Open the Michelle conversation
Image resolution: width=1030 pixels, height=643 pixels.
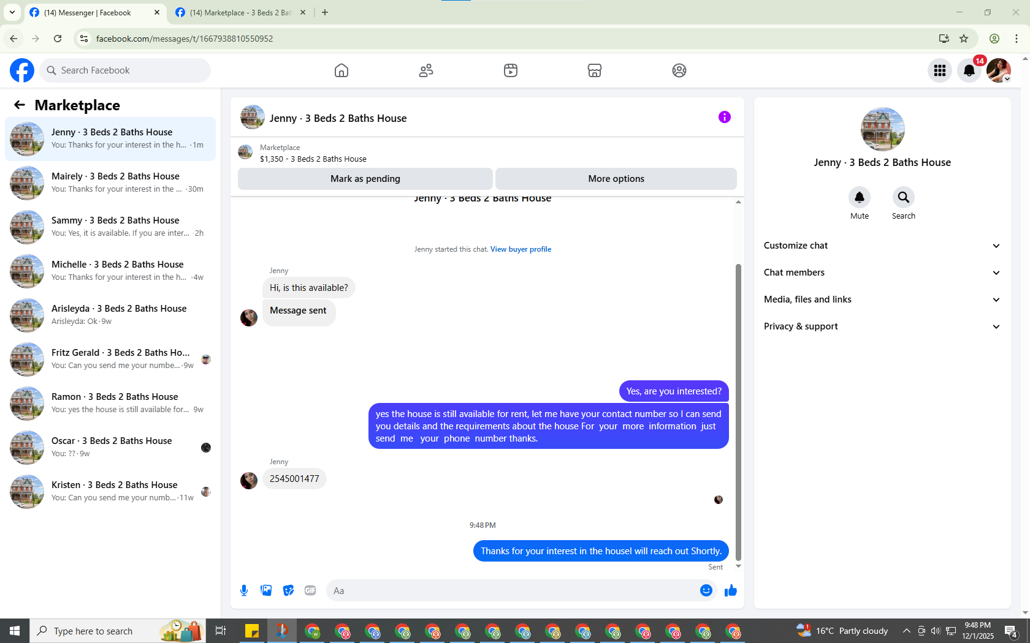pos(110,271)
